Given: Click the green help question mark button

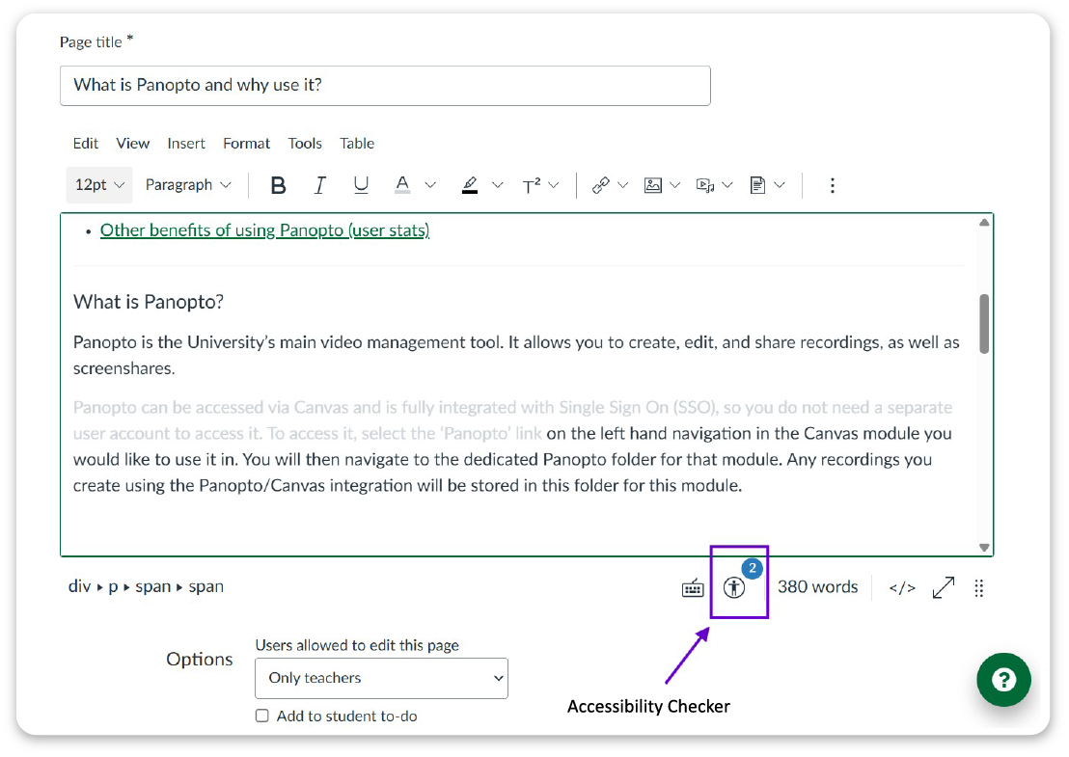Looking at the screenshot, I should click(x=1003, y=680).
